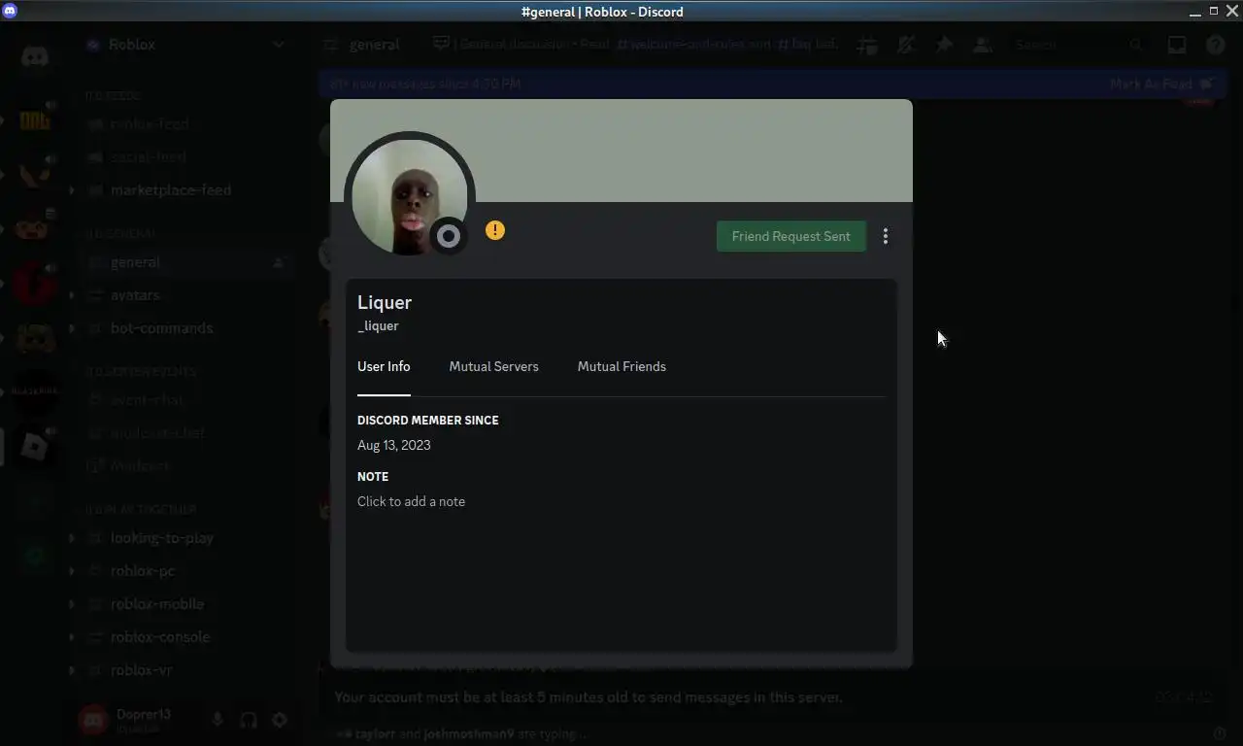
Task: Click the invite people icon on general channel
Action: (x=278, y=262)
